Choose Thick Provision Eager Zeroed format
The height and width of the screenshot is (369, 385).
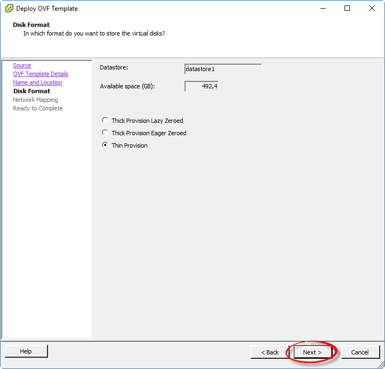(x=105, y=133)
